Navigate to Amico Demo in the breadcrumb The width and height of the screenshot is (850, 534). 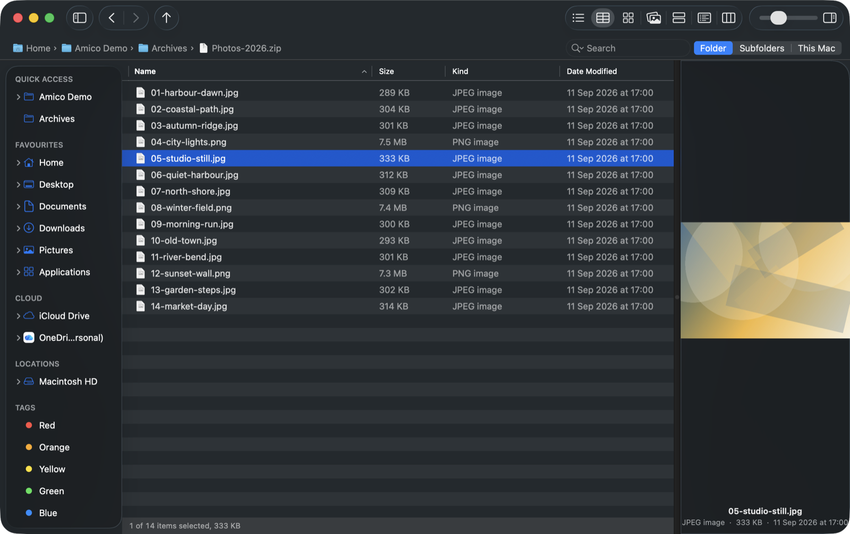(x=95, y=48)
